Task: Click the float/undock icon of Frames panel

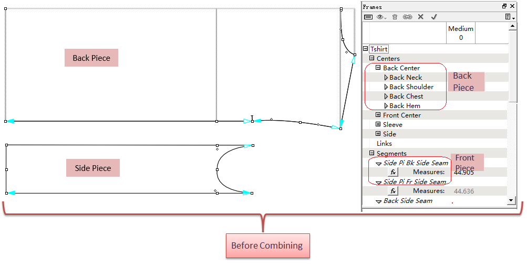Action: [504, 6]
